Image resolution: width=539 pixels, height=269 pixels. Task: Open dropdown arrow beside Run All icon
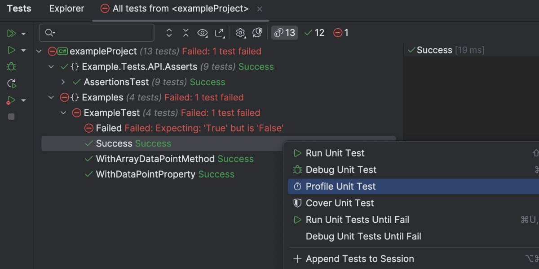pos(23,34)
